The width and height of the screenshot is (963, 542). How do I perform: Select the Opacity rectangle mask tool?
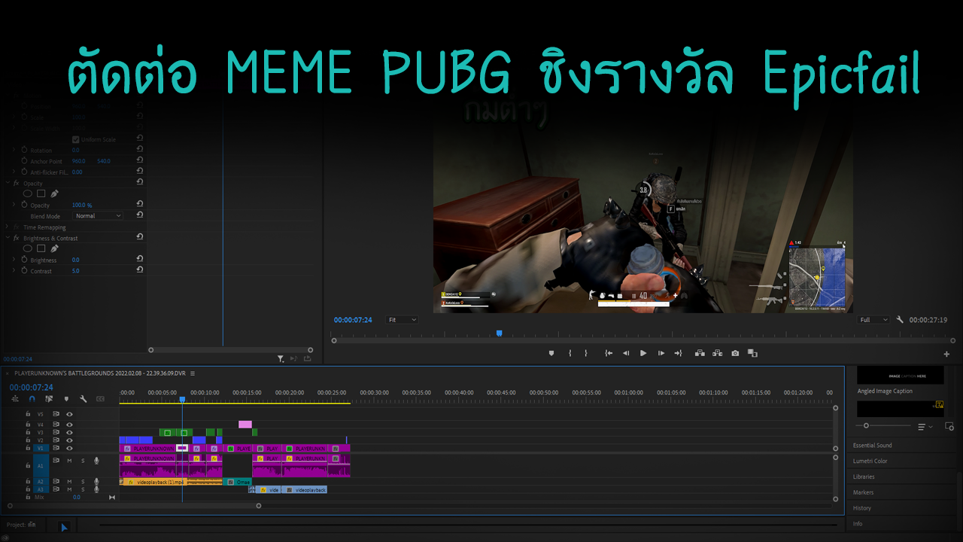[x=41, y=193]
